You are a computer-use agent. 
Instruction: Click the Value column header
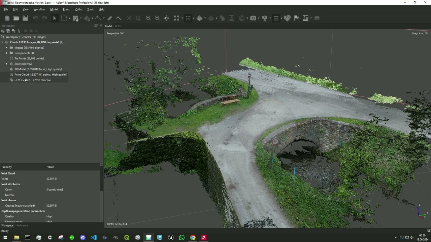(51, 167)
